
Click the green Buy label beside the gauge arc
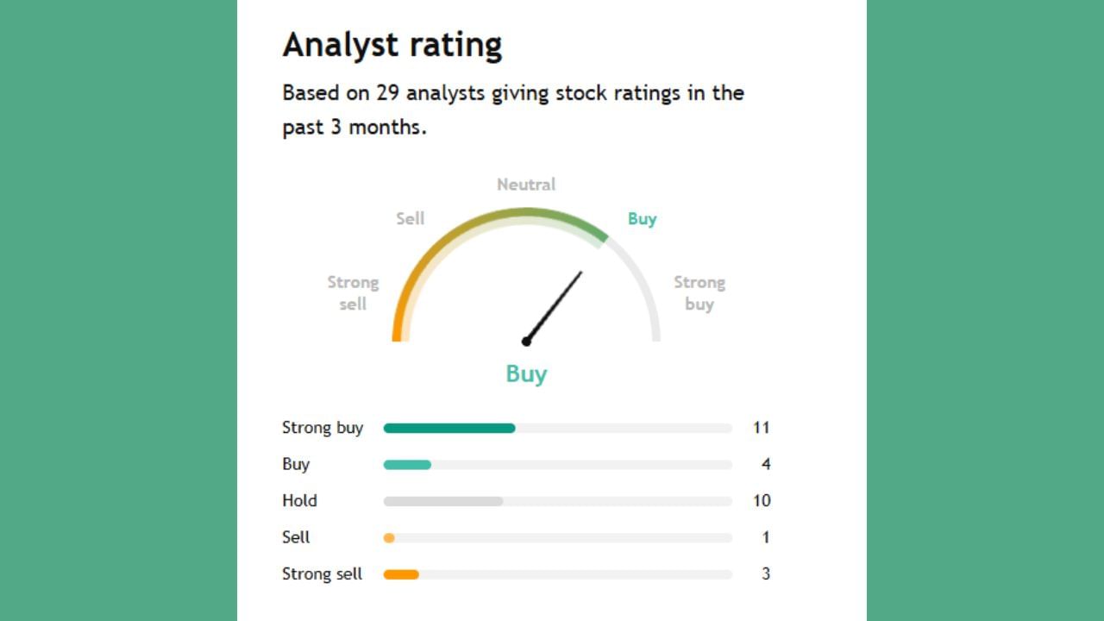coord(643,219)
